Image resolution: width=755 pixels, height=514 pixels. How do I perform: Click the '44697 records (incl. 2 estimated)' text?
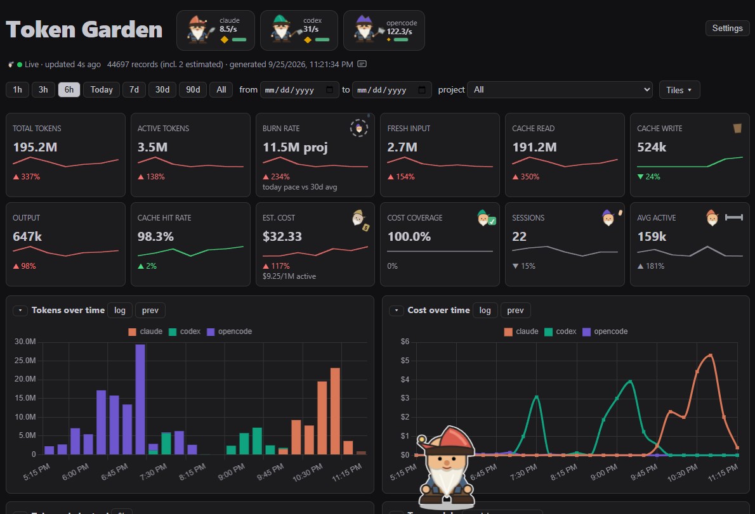click(x=165, y=65)
